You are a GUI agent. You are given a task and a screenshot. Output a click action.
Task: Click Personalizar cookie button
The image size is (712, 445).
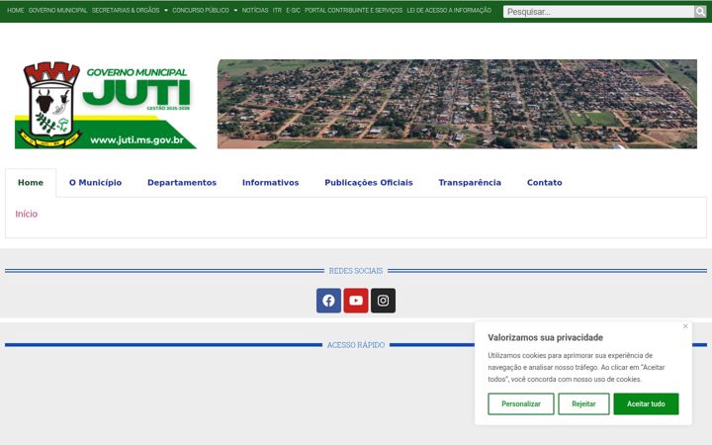(x=521, y=403)
